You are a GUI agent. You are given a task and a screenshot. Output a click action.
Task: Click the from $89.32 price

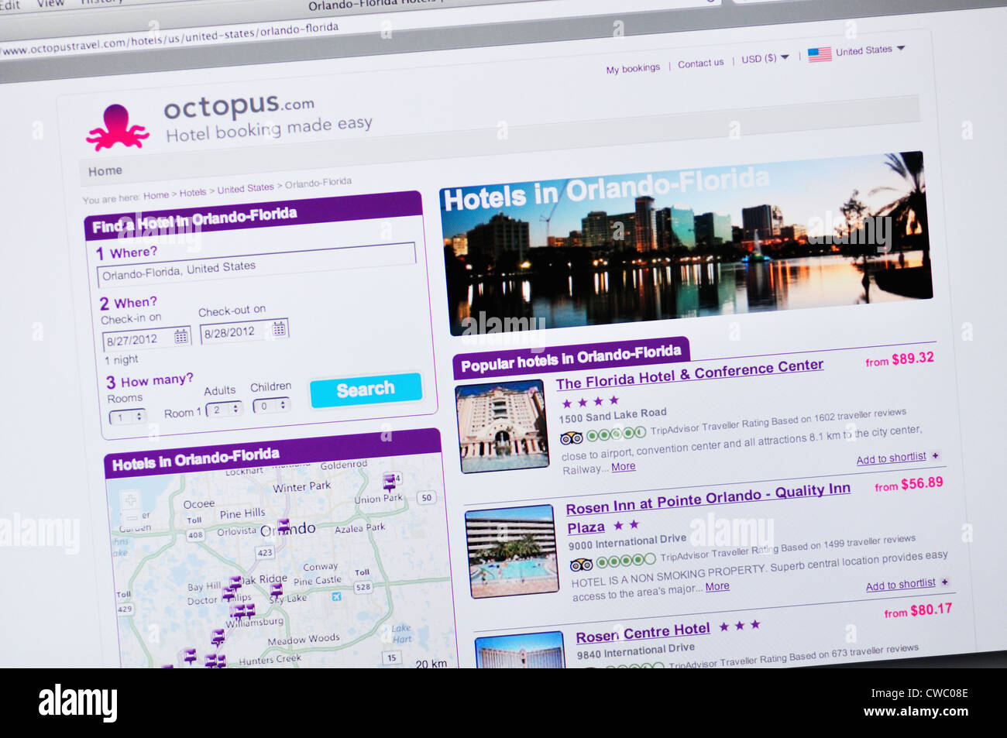click(x=899, y=359)
